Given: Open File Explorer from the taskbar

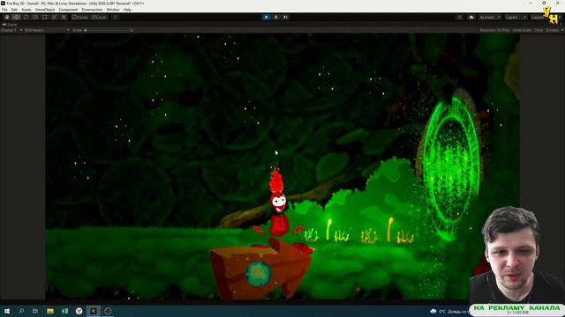Looking at the screenshot, I should click(x=50, y=311).
